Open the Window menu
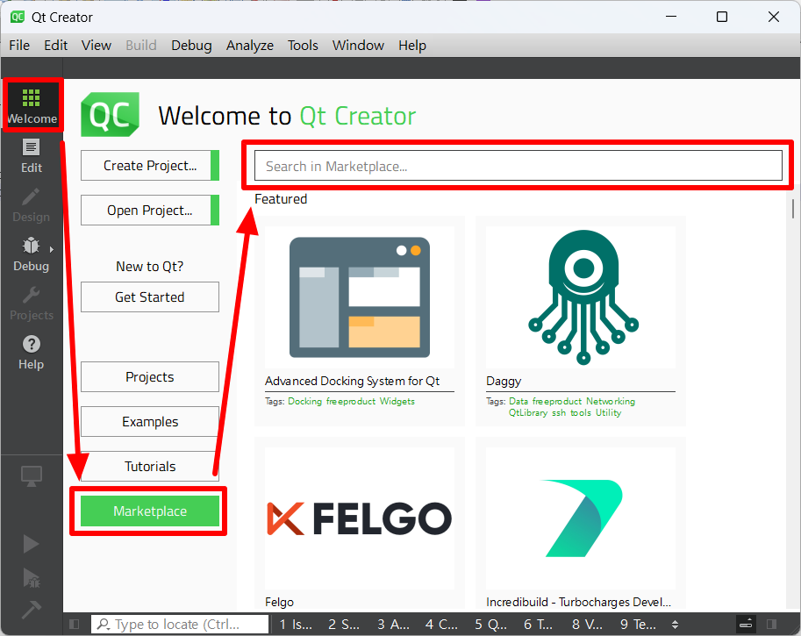This screenshot has width=801, height=636. click(x=358, y=46)
